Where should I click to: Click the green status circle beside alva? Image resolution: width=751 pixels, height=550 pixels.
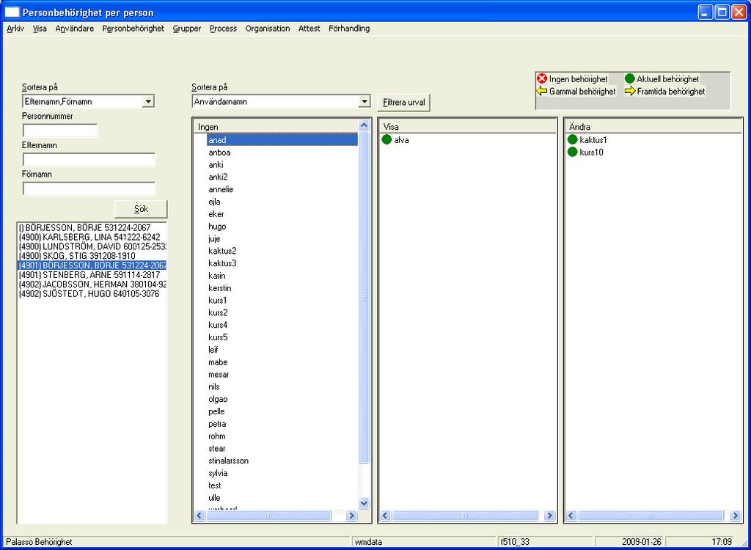[x=387, y=140]
